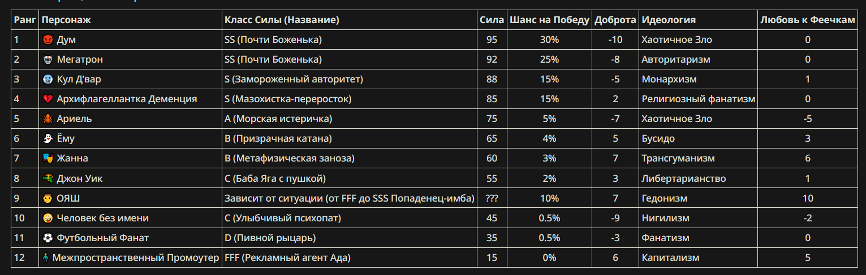Click the standing person emoji by Межпространственный Промоутер
Screen dimensions: 866x275
pos(45,257)
